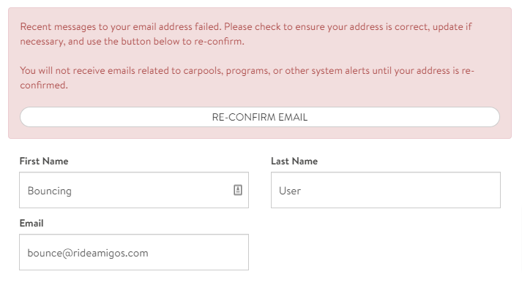Place cursor on 'bounce@rideamigos.com' text
Screen dimensions: 522x285
click(88, 253)
